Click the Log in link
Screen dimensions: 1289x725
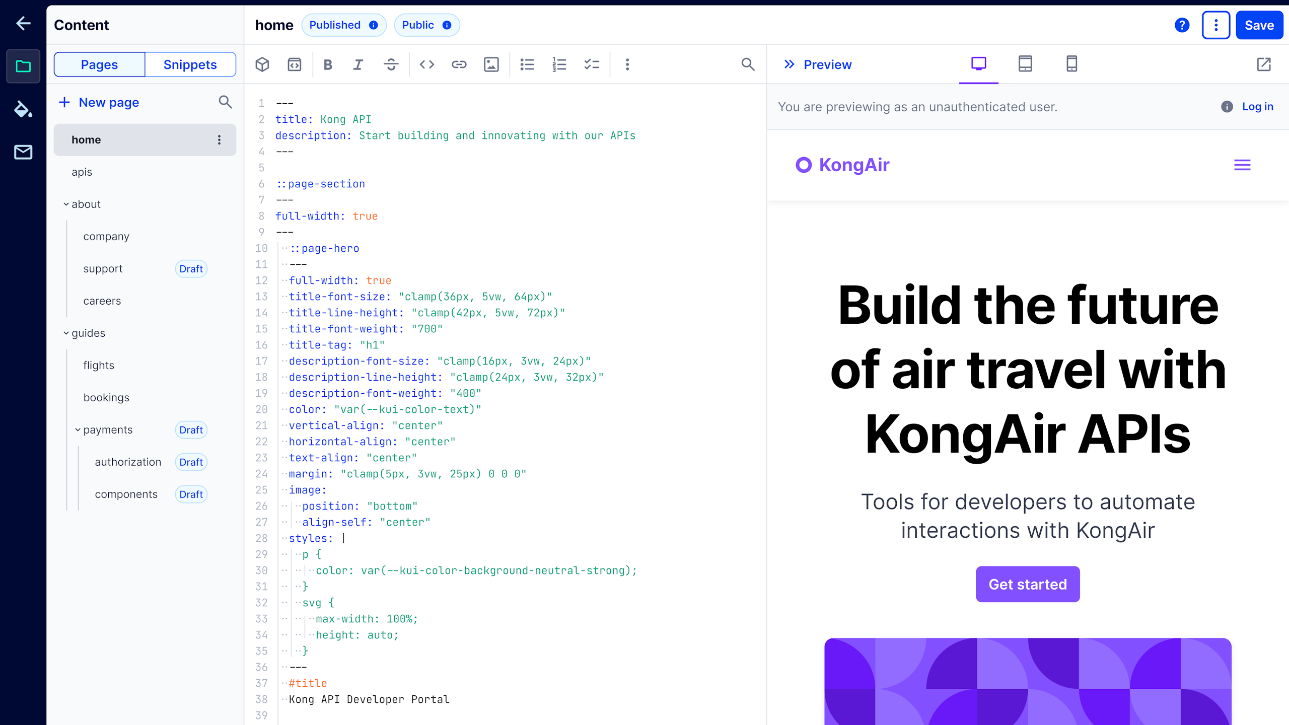pyautogui.click(x=1257, y=107)
